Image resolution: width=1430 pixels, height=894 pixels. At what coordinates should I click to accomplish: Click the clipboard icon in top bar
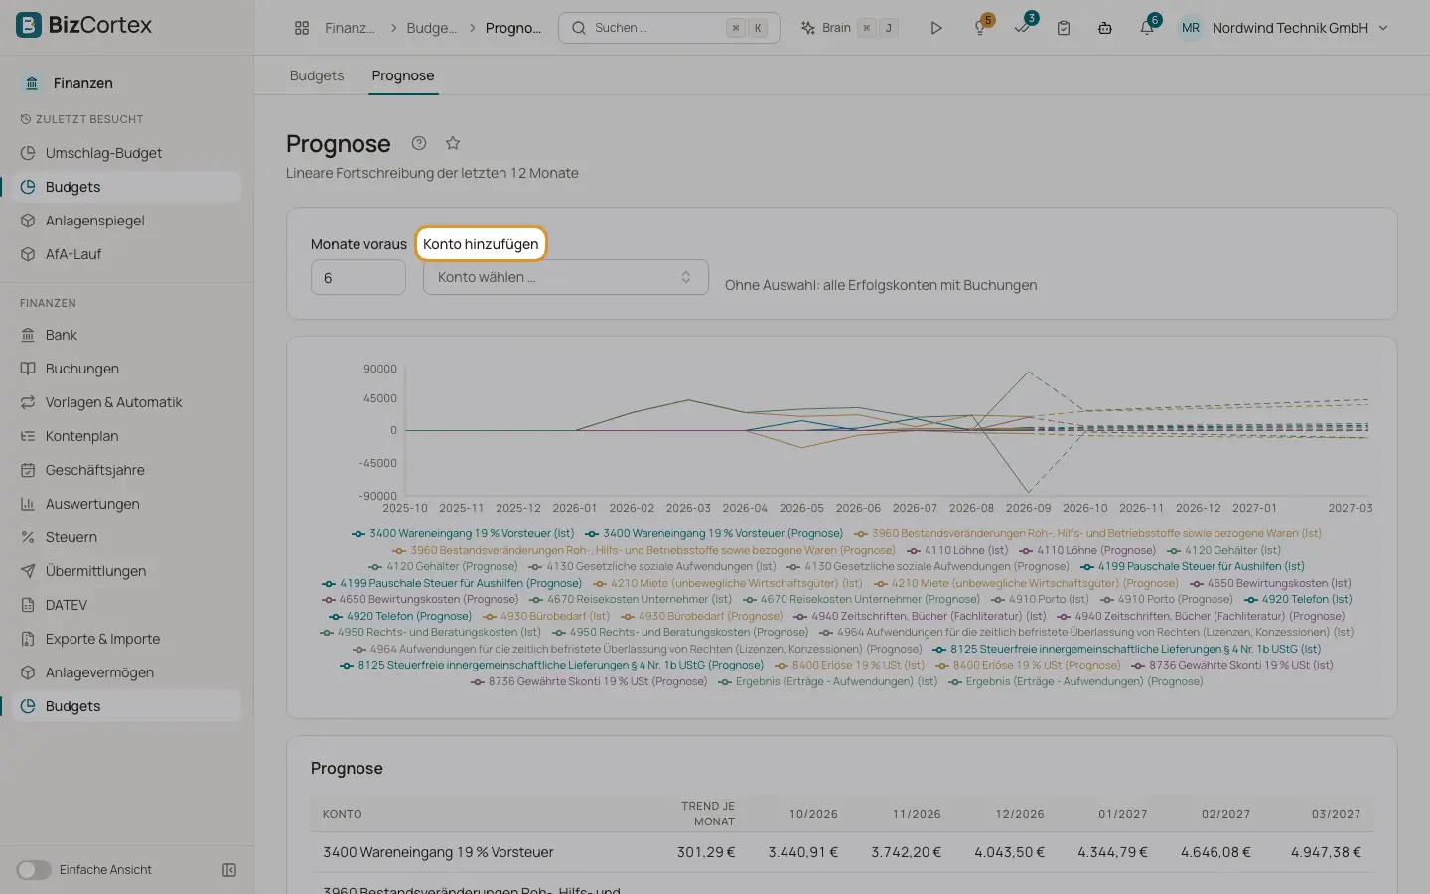coord(1064,28)
